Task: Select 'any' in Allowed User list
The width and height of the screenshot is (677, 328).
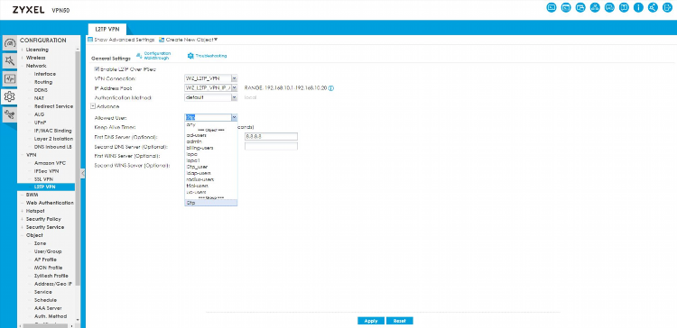Action: [x=210, y=124]
